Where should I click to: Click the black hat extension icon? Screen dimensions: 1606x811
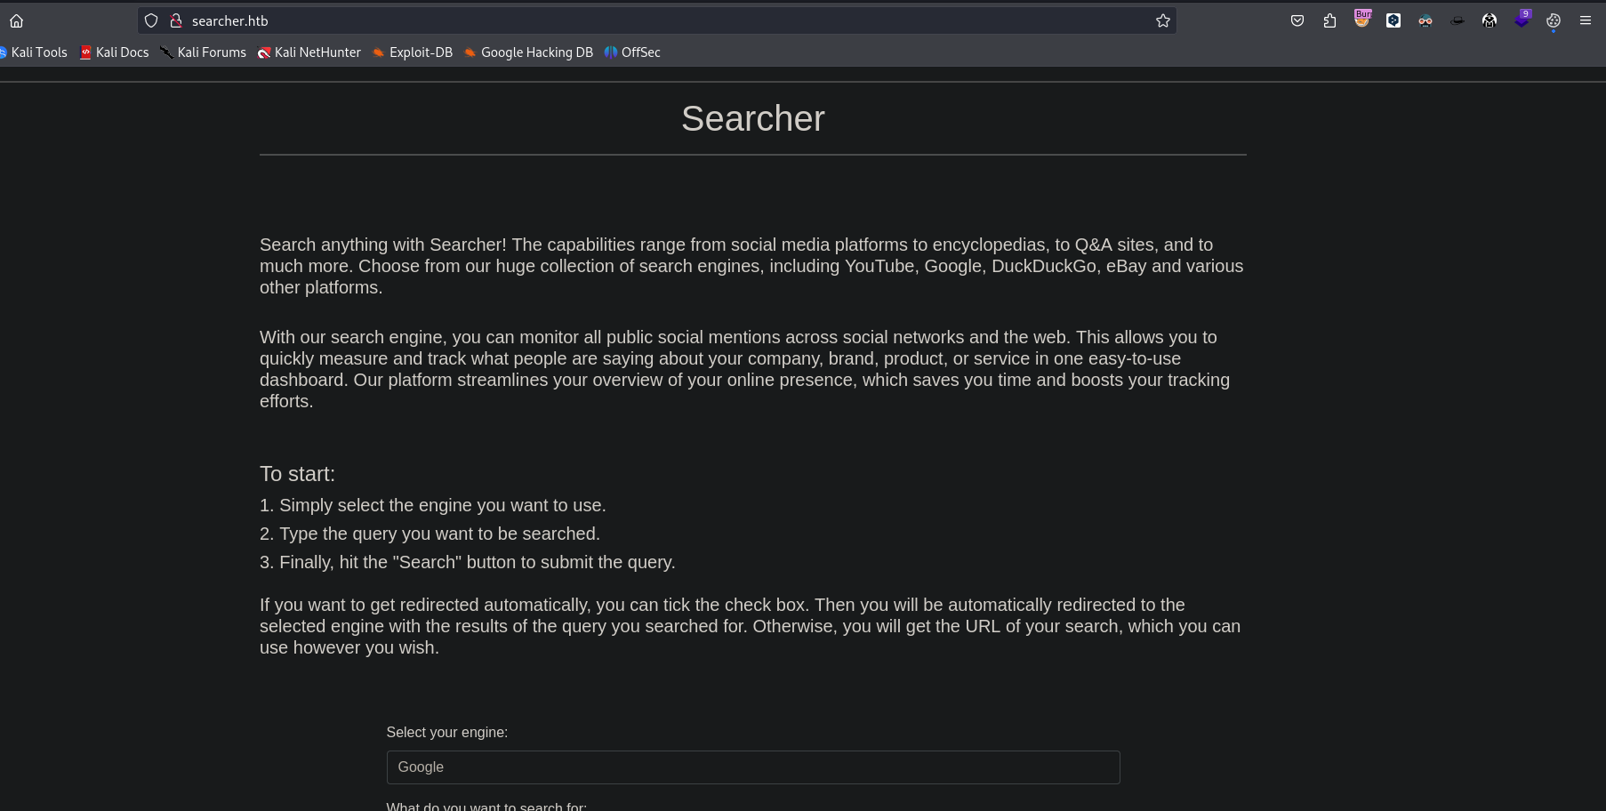tap(1457, 20)
